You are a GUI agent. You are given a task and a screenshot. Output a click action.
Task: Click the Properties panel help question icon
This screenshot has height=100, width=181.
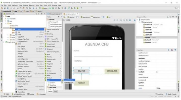[168, 50]
